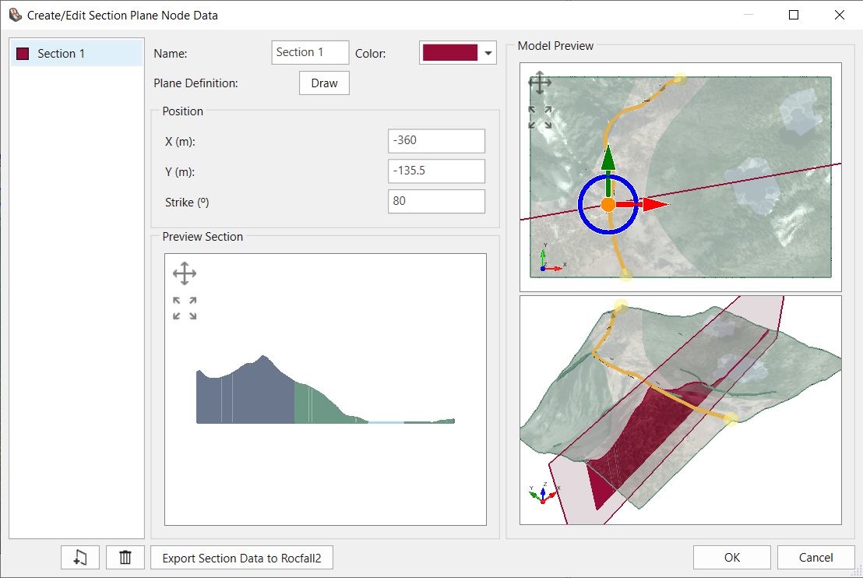
Task: Click the trash delete section button
Action: pyautogui.click(x=125, y=558)
